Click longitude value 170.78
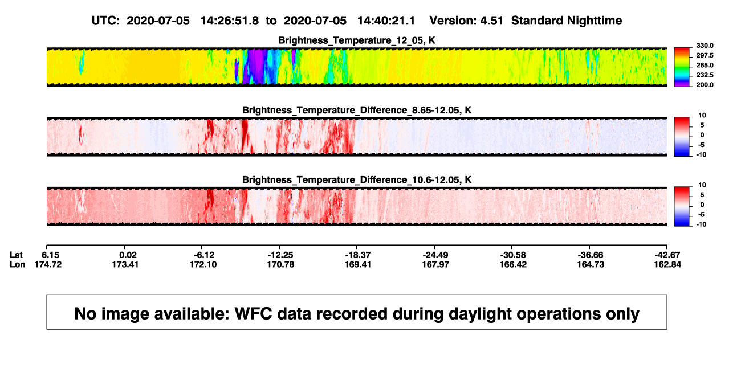The height and width of the screenshot is (380, 741). click(280, 264)
